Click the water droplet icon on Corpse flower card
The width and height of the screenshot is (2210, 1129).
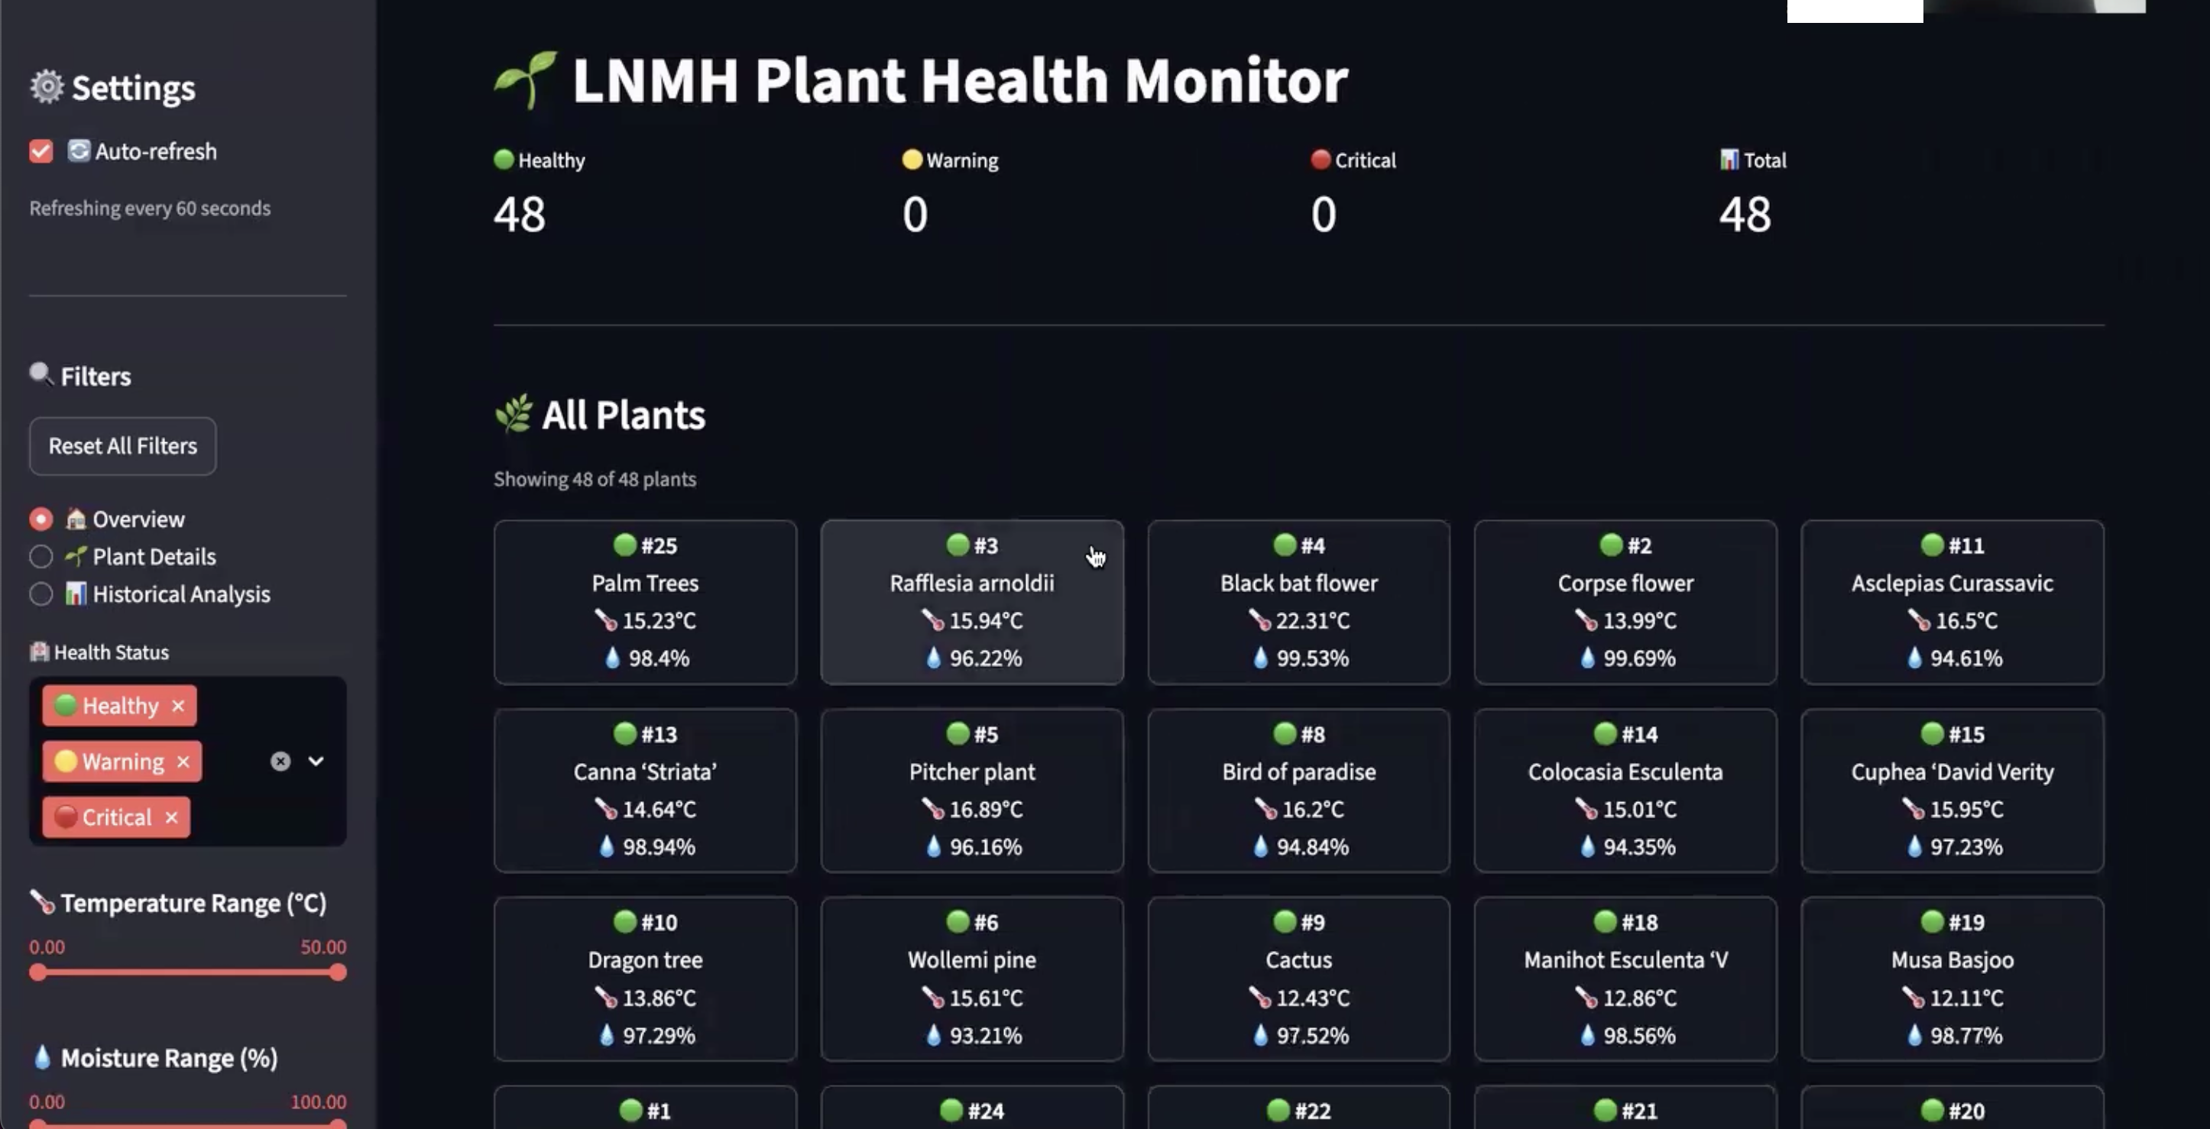pyautogui.click(x=1587, y=658)
